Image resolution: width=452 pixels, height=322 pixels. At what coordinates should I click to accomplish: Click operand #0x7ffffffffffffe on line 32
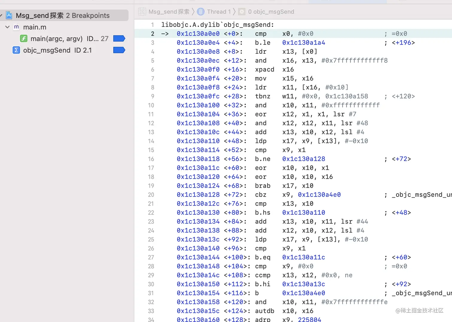354,302
